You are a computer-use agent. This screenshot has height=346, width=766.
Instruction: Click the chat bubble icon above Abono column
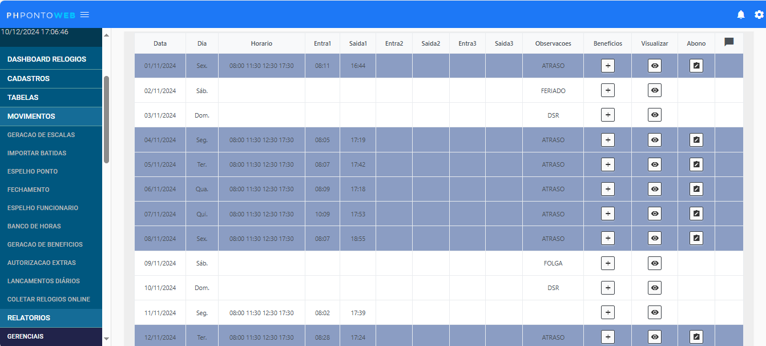click(729, 42)
